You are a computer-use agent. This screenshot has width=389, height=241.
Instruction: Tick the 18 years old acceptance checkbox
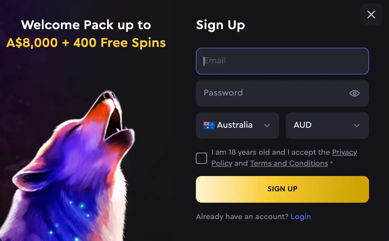[201, 158]
